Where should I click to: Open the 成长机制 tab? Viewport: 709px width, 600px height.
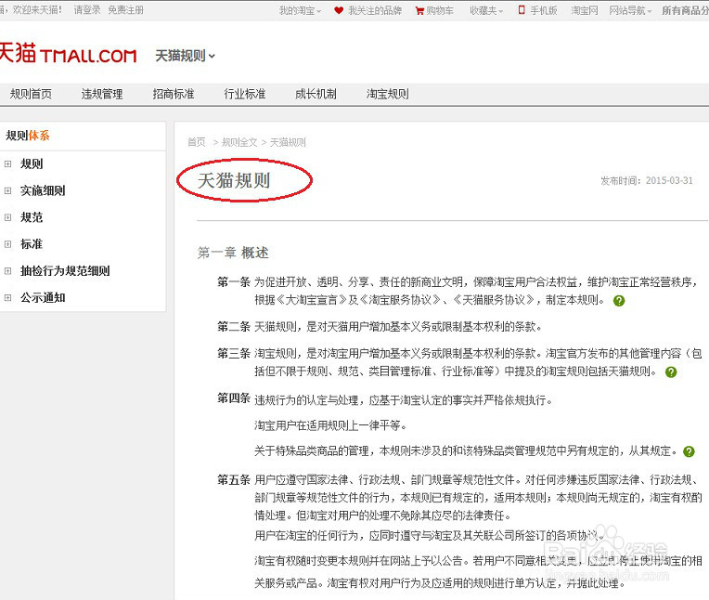point(316,94)
